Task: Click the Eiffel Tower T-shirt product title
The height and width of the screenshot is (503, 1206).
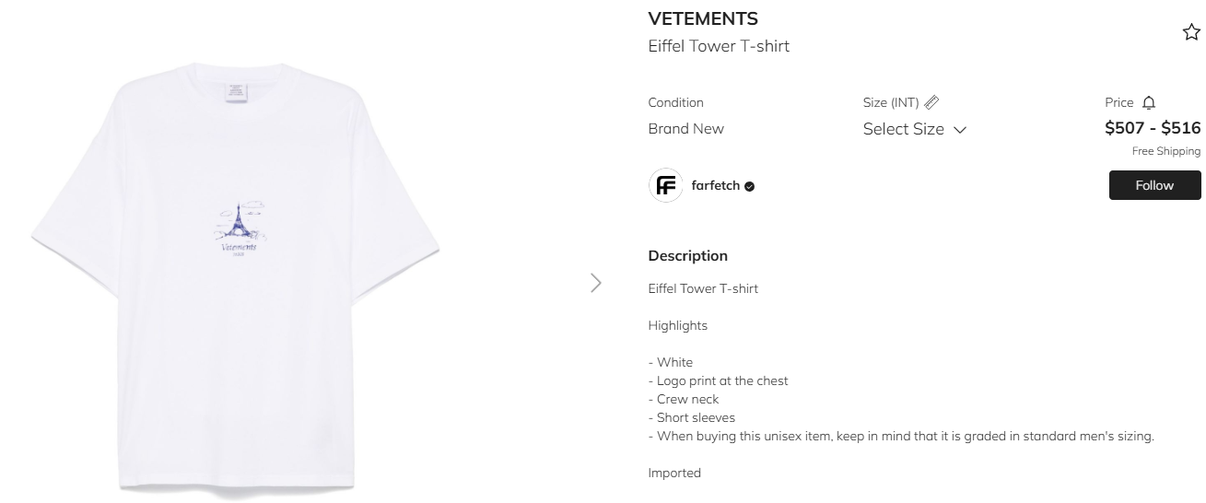Action: coord(719,46)
